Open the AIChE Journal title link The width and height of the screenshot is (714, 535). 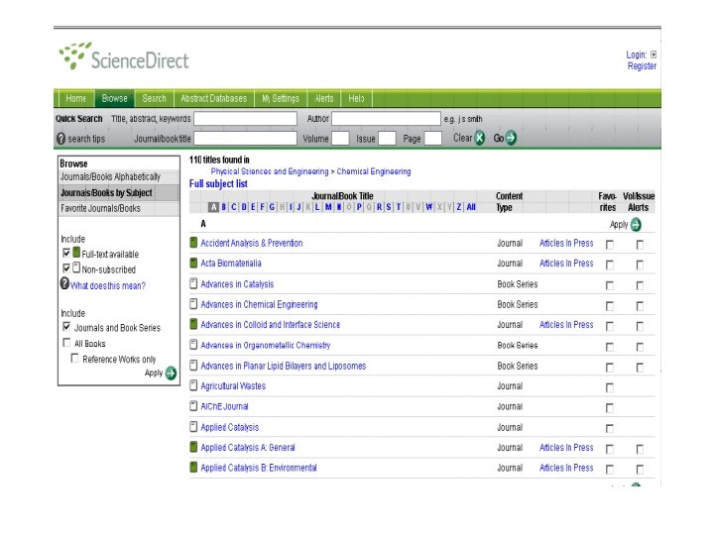pyautogui.click(x=224, y=406)
